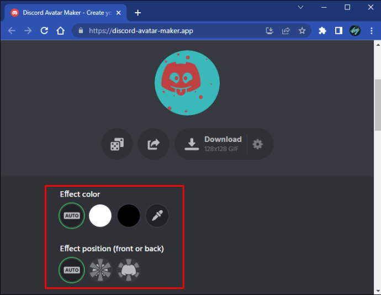
Task: Open the tab search chevron
Action: [300, 7]
